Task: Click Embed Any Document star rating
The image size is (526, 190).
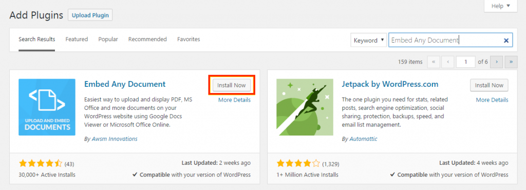Action: pos(41,164)
